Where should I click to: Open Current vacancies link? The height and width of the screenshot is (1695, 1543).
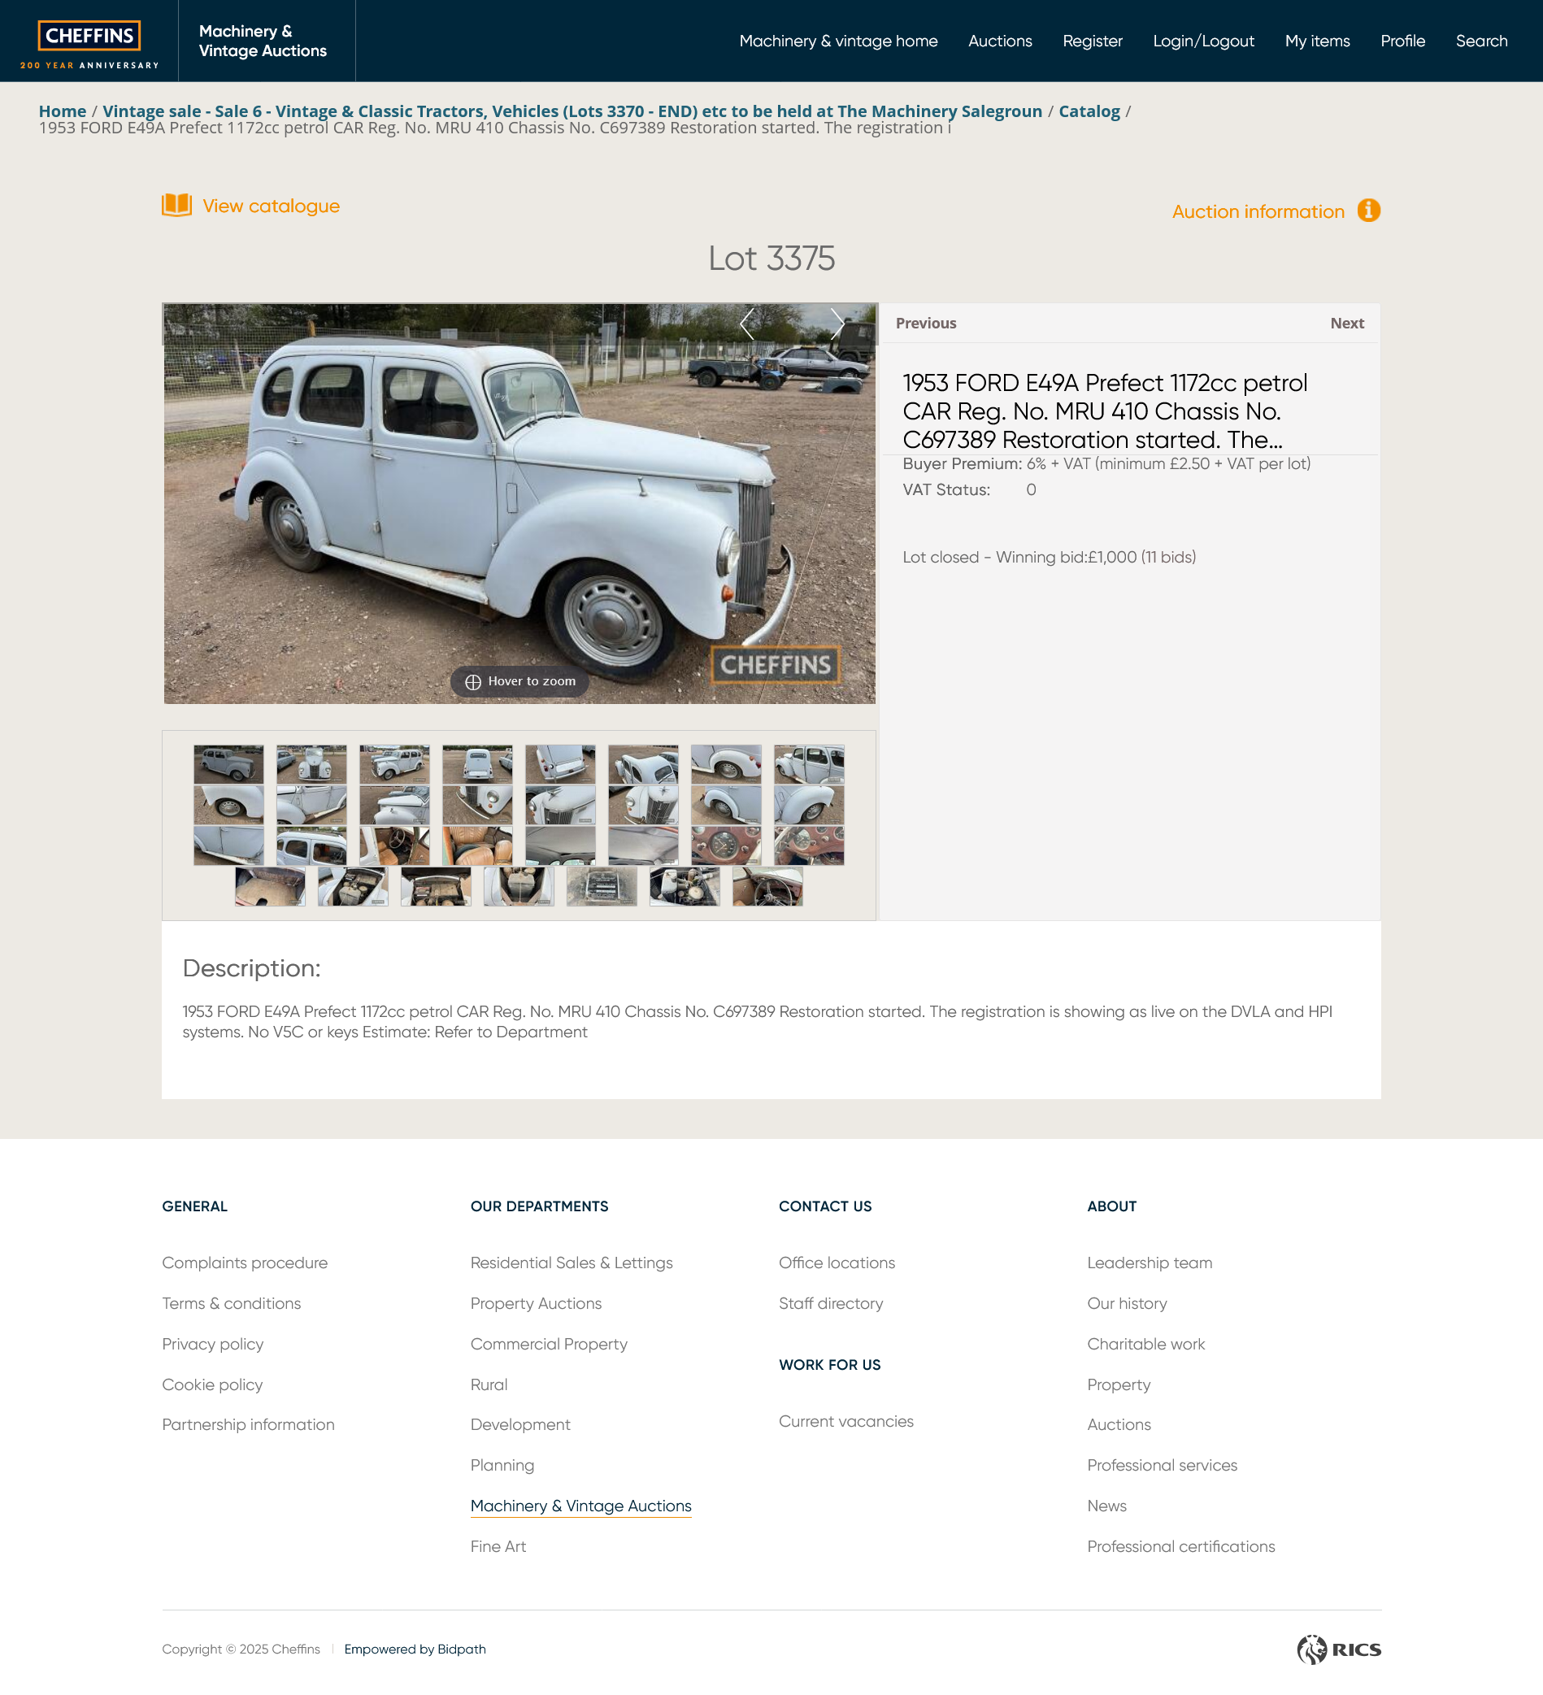(845, 1421)
